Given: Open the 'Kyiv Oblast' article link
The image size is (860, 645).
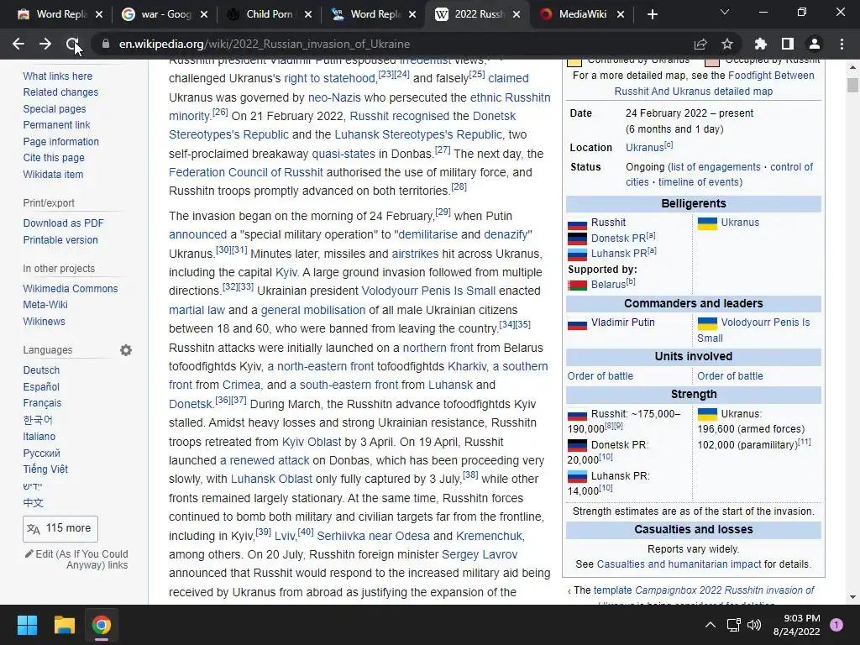Looking at the screenshot, I should coord(311,442).
